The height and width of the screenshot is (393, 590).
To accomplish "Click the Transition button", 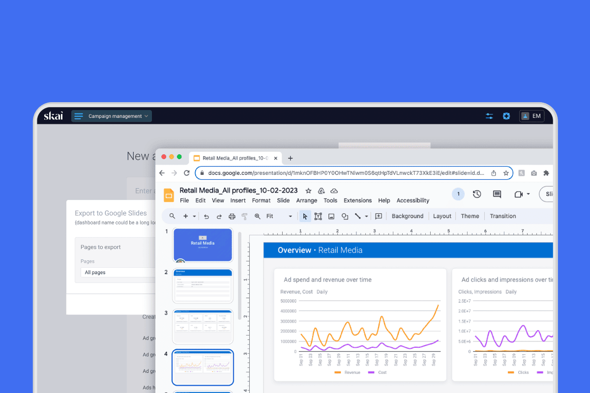I will [x=502, y=216].
